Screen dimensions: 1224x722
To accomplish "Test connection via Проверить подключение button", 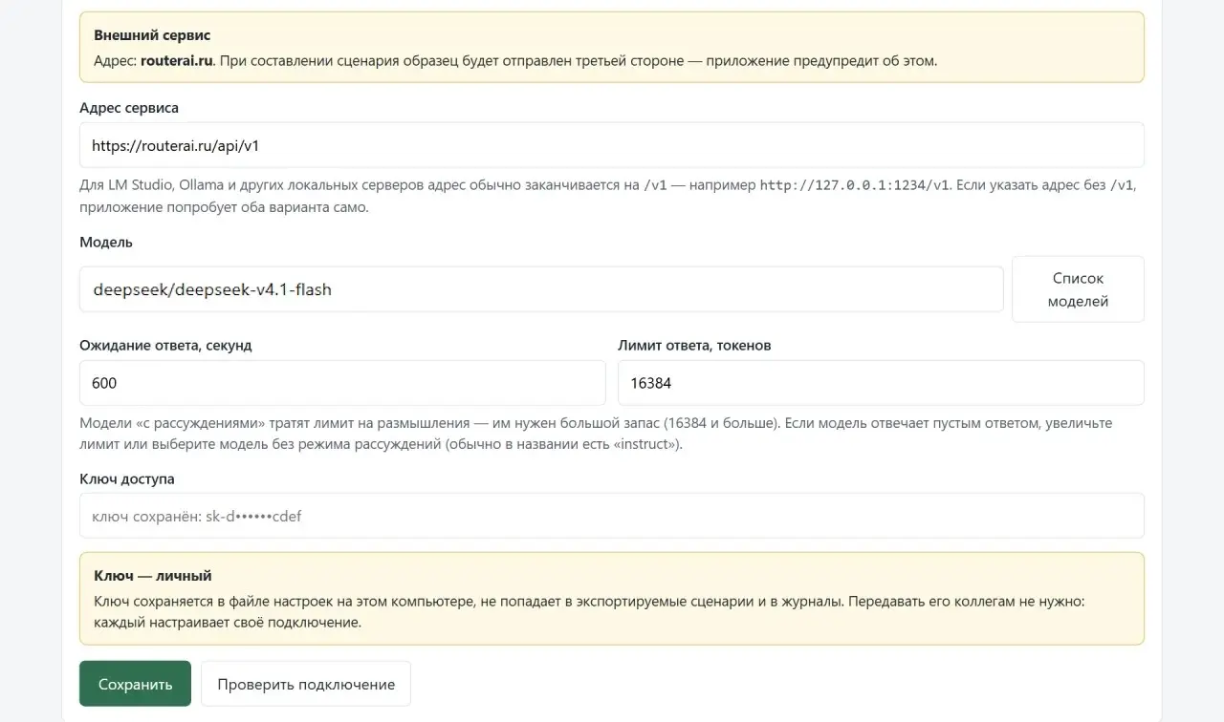I will click(306, 684).
